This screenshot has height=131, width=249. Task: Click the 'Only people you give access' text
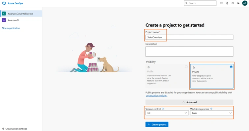click(203, 78)
